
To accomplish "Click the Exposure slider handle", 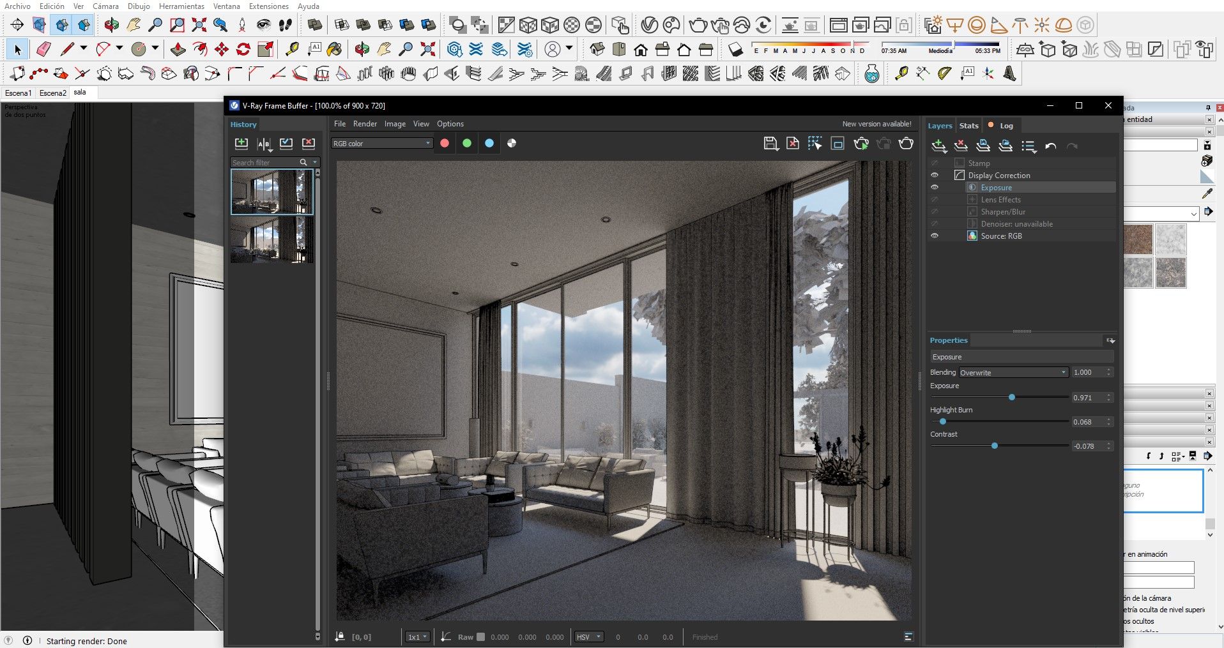I will coord(1012,398).
